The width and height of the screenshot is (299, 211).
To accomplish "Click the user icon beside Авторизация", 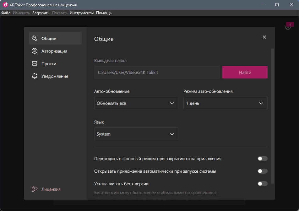I will (35, 51).
